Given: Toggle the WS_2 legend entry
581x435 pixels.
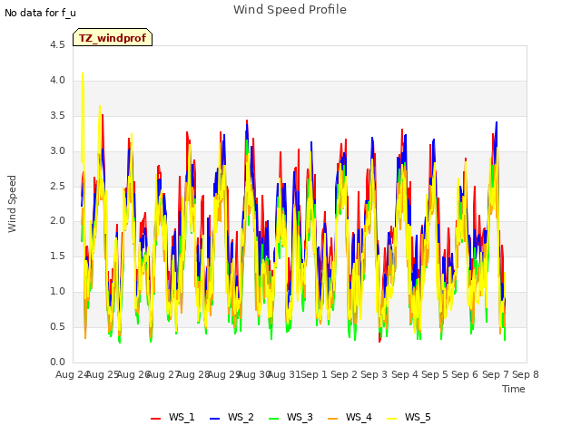Looking at the screenshot, I should (x=232, y=417).
